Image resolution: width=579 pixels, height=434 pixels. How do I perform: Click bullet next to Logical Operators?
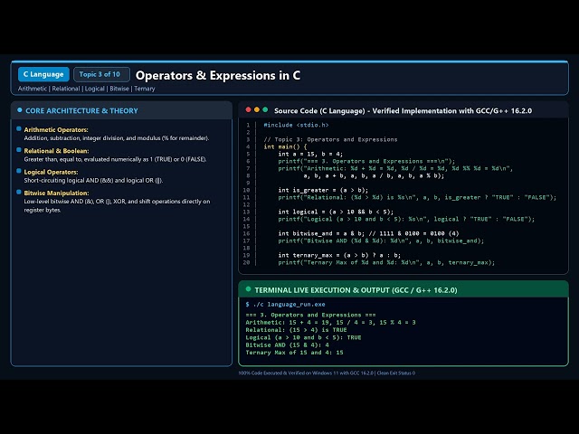(19, 171)
